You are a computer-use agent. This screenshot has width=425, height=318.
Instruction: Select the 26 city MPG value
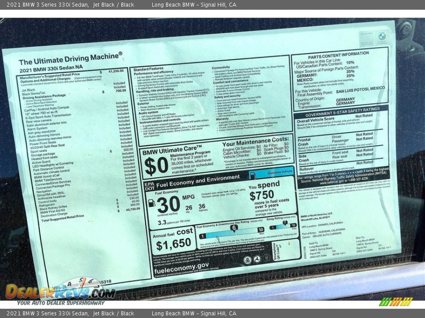[189, 208]
